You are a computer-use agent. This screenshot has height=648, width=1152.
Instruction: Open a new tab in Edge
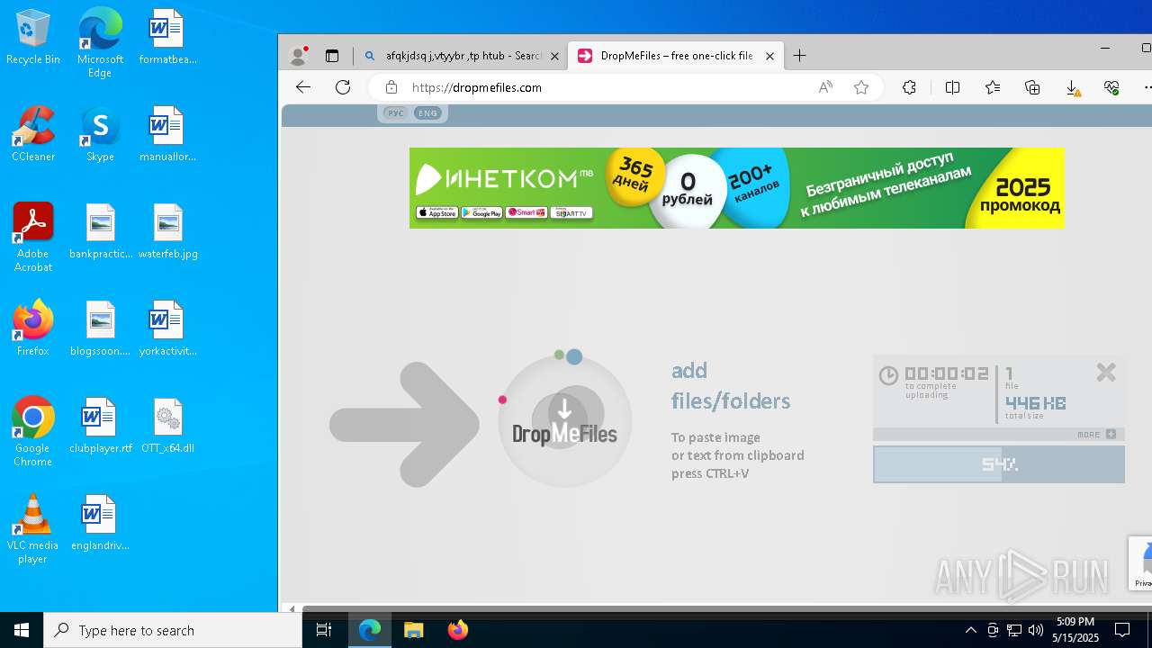(x=799, y=56)
